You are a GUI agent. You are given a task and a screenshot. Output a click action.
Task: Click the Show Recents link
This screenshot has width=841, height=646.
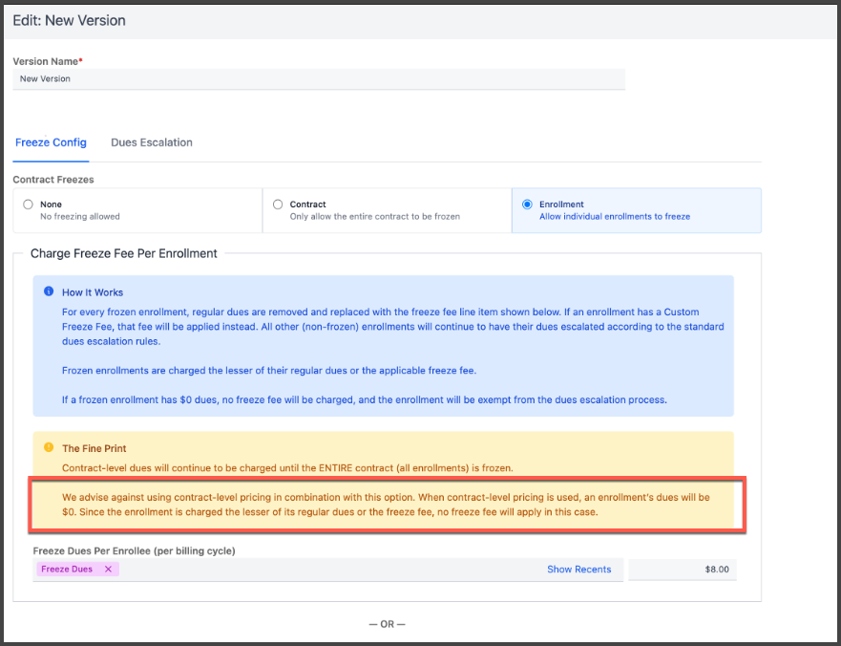coord(578,570)
